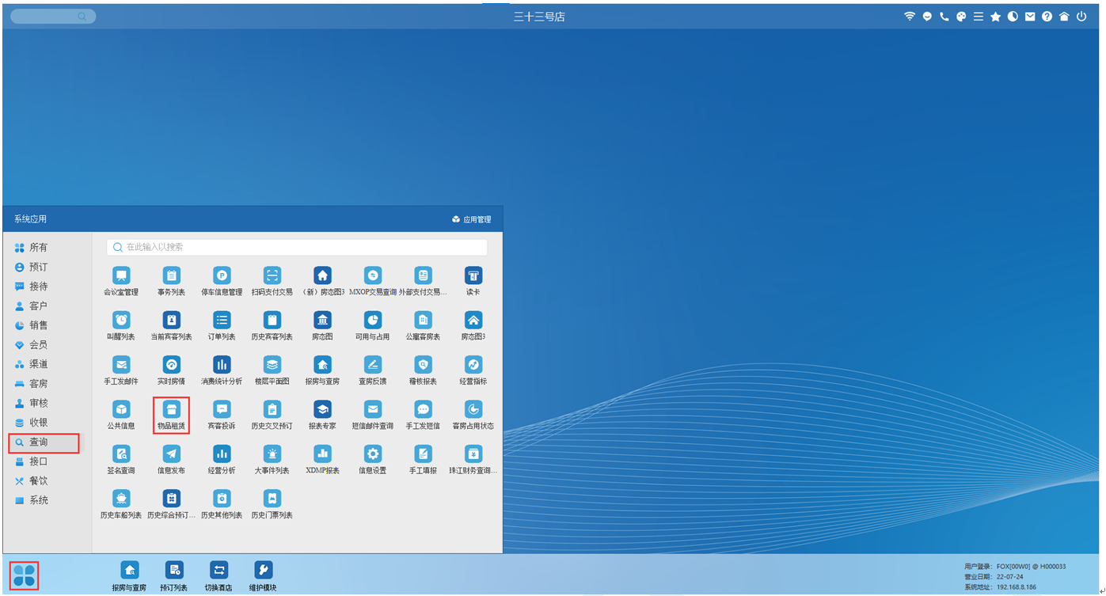Image resolution: width=1106 pixels, height=596 pixels.
Task: Open 宾客投诉
Action: pyautogui.click(x=222, y=409)
